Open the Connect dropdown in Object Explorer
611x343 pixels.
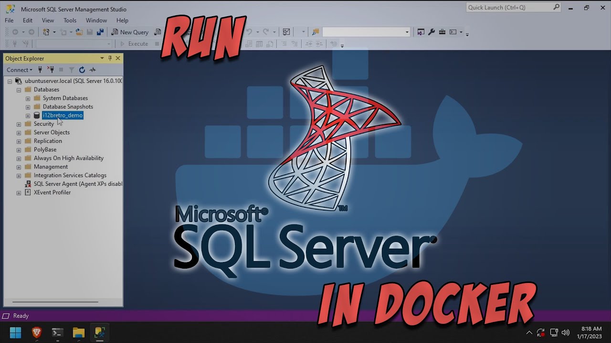click(20, 70)
